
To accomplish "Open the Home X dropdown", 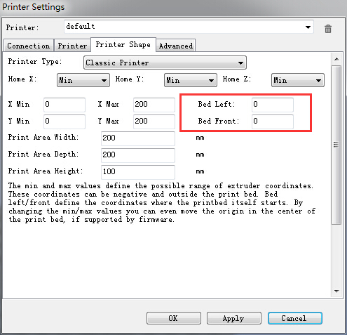I will click(83, 80).
